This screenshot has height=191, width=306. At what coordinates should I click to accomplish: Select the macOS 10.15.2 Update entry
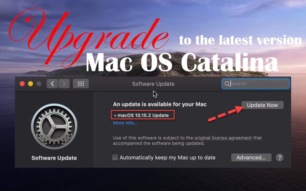click(x=143, y=115)
